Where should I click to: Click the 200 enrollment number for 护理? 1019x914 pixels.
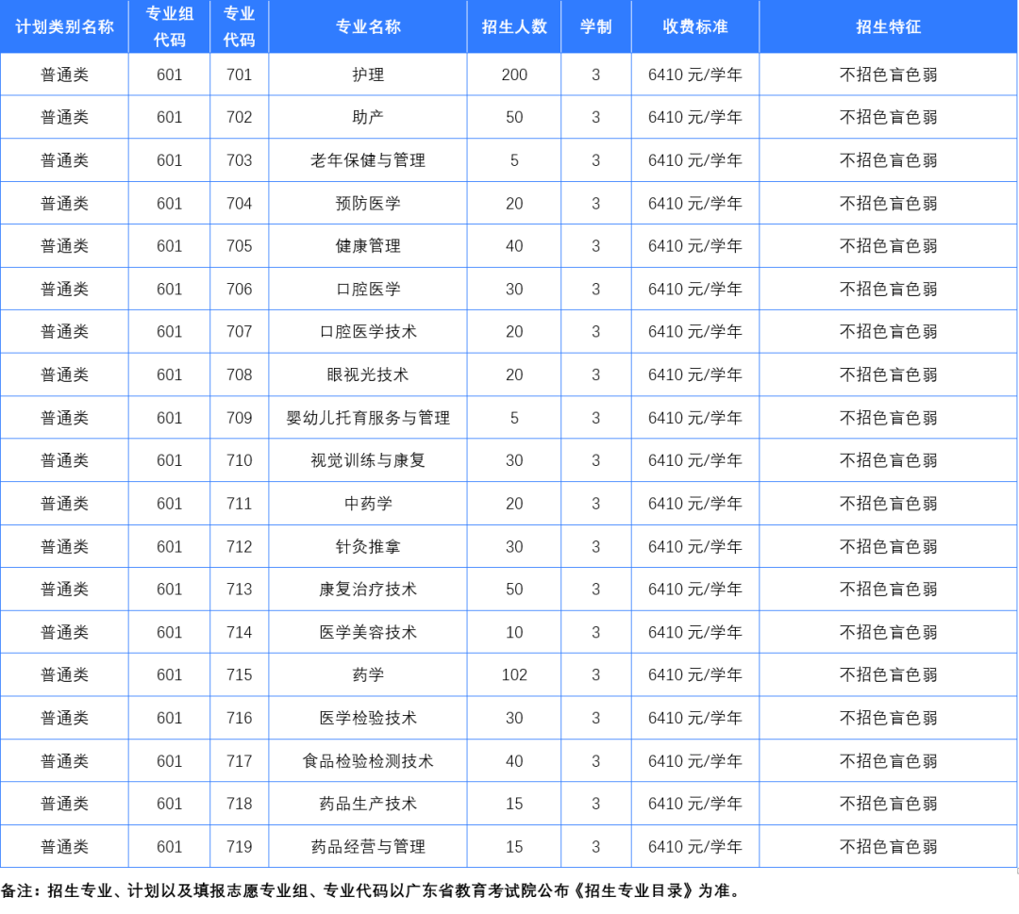tap(512, 74)
